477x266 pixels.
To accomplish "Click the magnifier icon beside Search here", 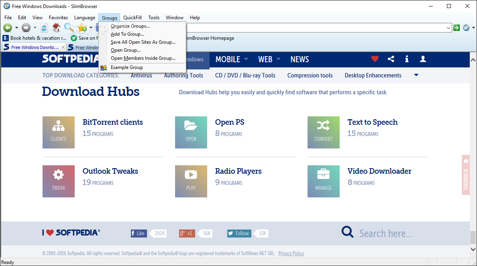I will coord(347,232).
